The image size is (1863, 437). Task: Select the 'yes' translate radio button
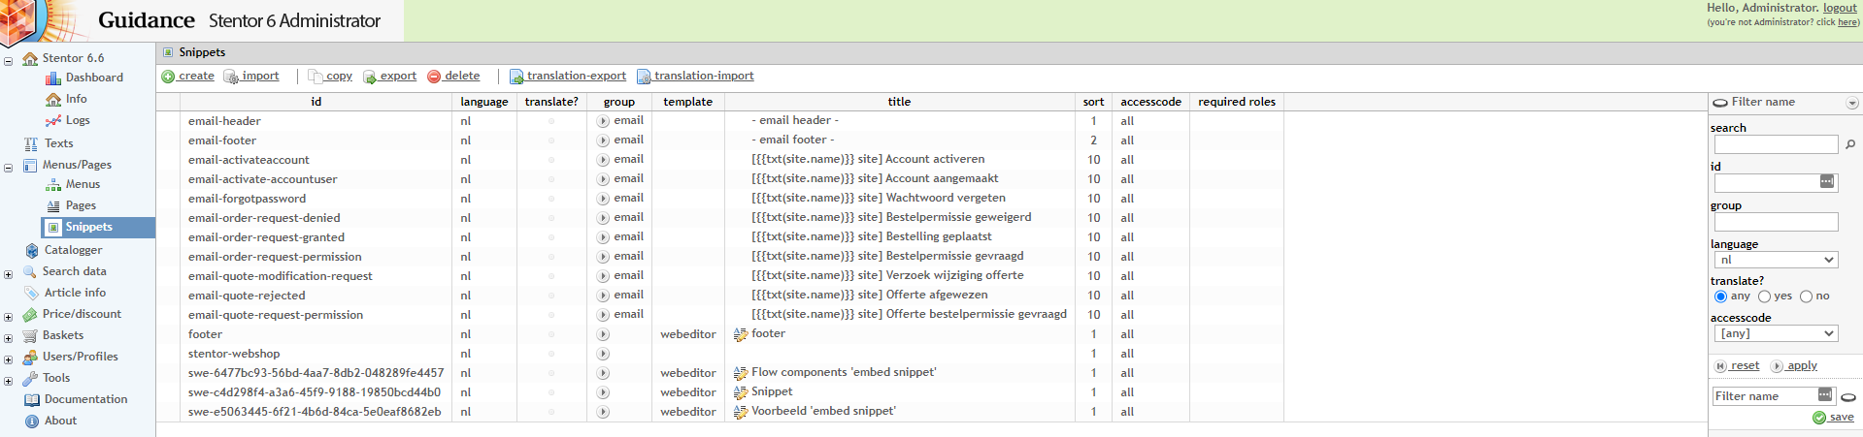1764,297
